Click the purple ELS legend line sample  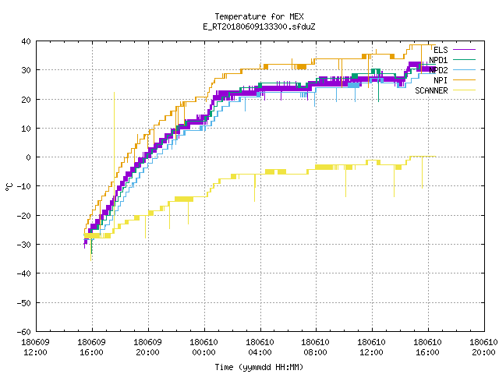coord(464,50)
